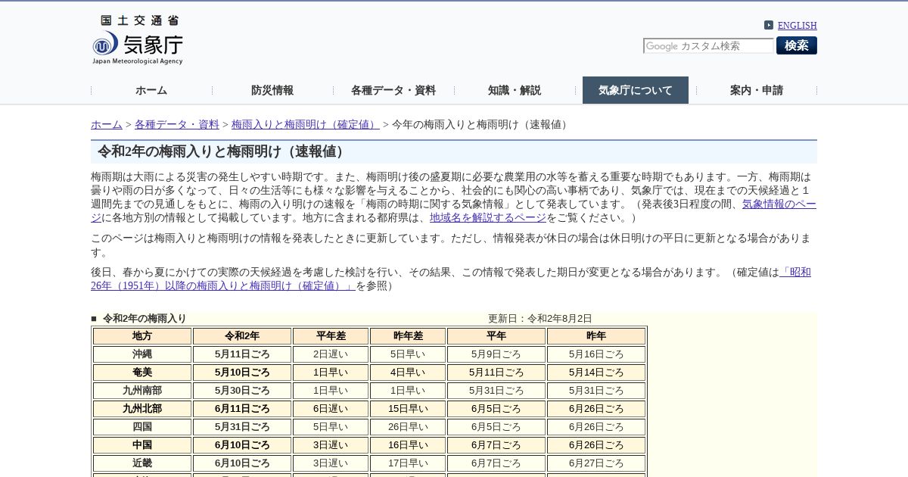Open the 案内・申請 navigation menu item
The width and height of the screenshot is (908, 477).
[757, 90]
